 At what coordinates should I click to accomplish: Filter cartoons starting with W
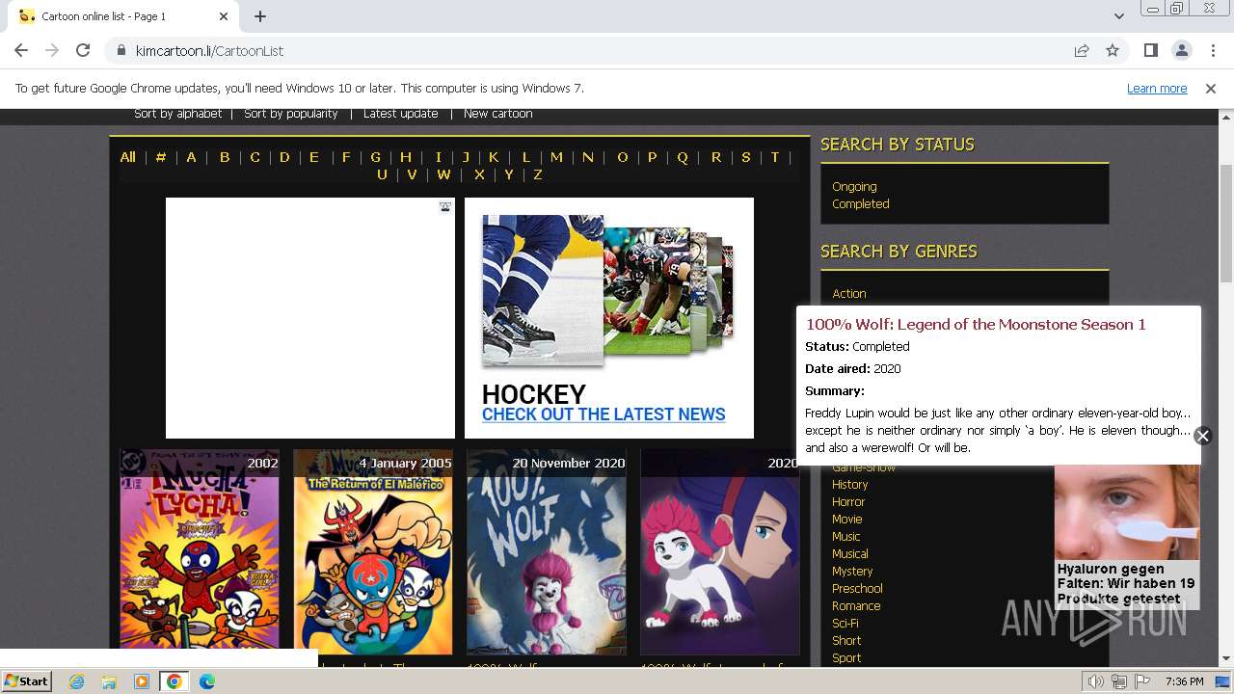click(x=443, y=174)
